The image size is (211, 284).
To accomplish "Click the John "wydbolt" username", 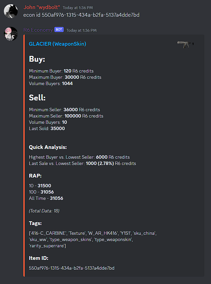I will tap(42, 7).
